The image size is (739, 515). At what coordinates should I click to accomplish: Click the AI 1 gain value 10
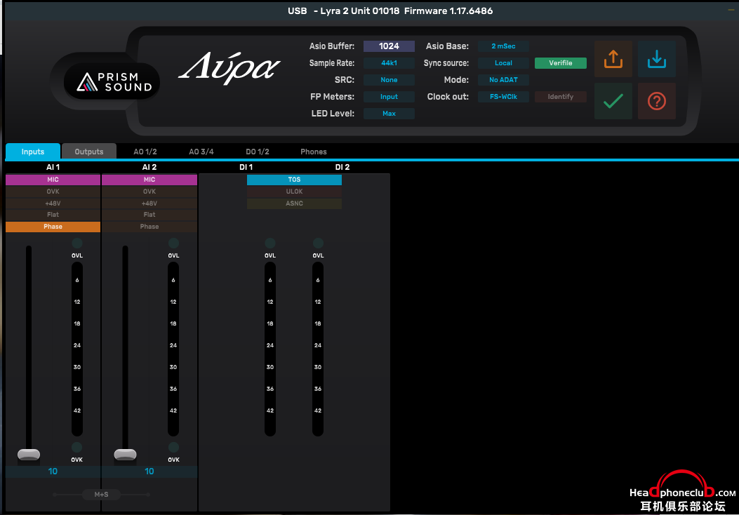point(53,471)
